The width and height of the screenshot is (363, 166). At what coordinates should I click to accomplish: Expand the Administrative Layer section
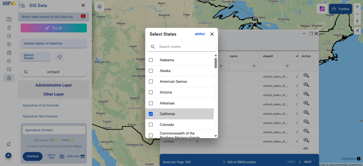(54, 85)
